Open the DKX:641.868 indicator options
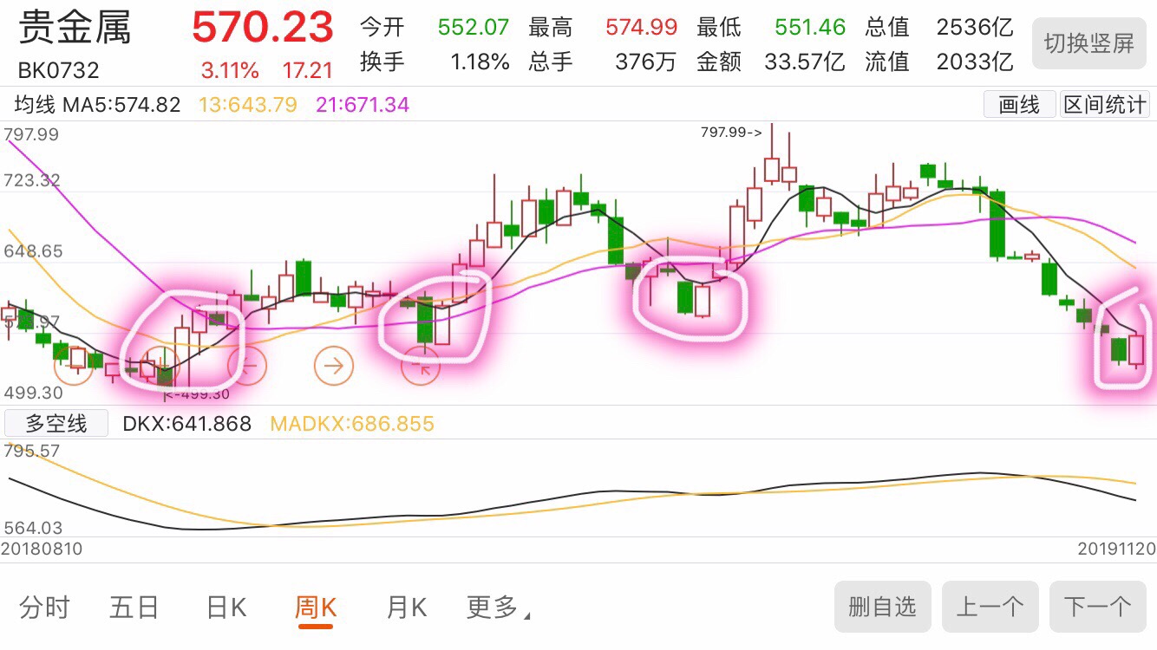Image resolution: width=1157 pixels, height=650 pixels. tap(186, 424)
